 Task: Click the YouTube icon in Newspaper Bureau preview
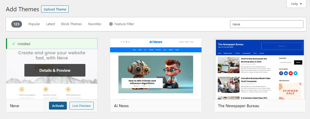[x=291, y=73]
